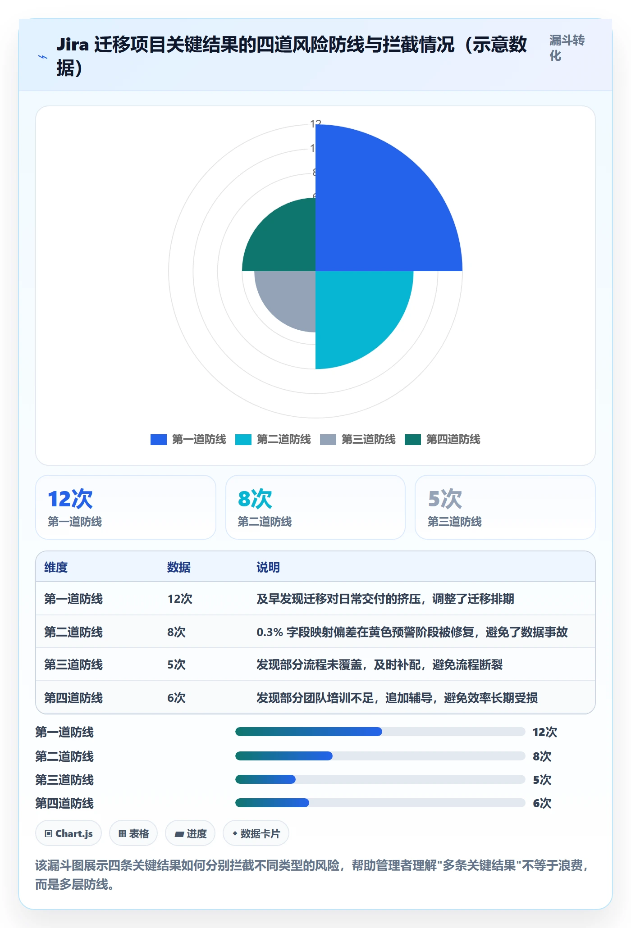
Task: Click the 说明 column header
Action: pyautogui.click(x=268, y=567)
